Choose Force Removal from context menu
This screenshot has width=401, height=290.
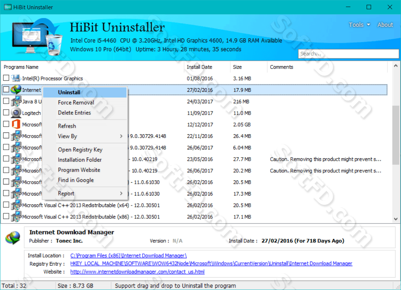coord(85,103)
